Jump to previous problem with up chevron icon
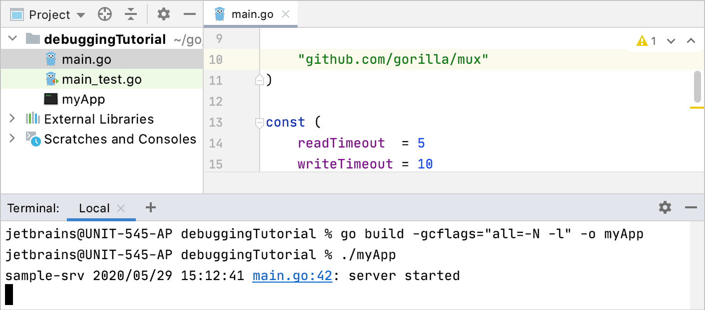This screenshot has height=310, width=705. (691, 41)
